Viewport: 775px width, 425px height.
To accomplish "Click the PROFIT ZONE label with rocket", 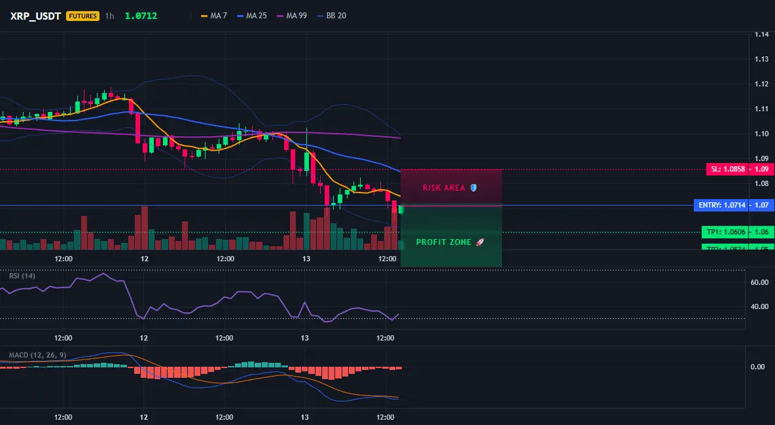I will (x=450, y=242).
